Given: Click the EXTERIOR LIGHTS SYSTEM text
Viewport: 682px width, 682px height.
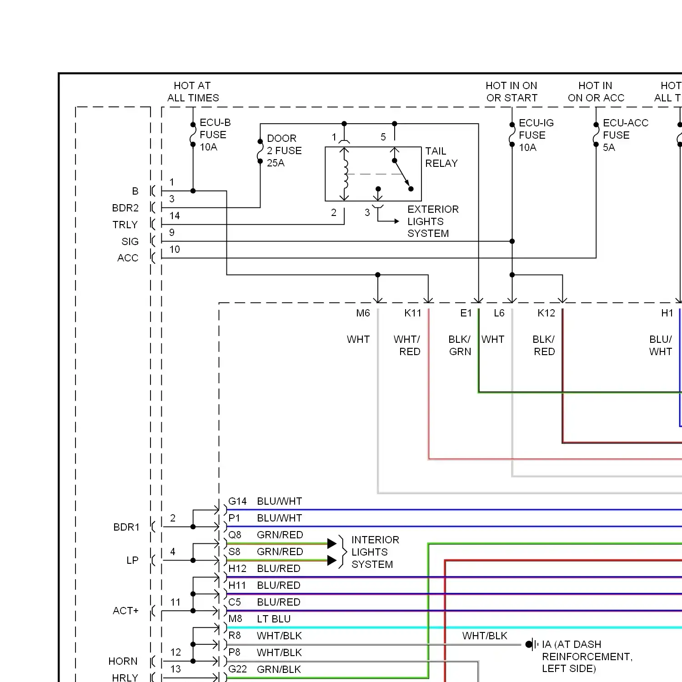Looking at the screenshot, I should (x=433, y=221).
